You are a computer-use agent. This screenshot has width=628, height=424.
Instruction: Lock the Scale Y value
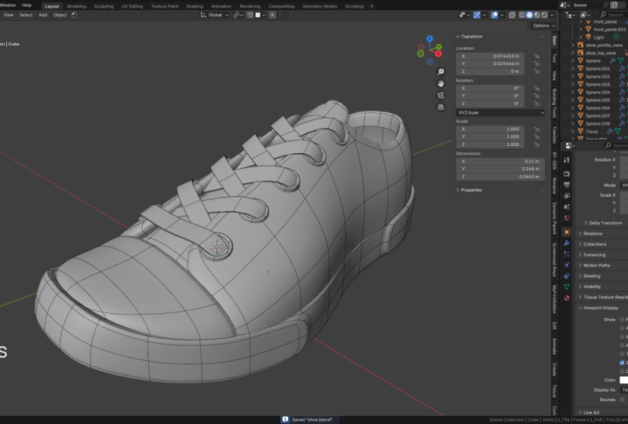536,137
